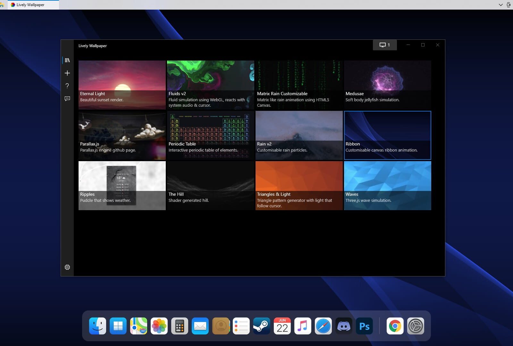This screenshot has width=513, height=346.
Task: Click the Lively Wallpaper tab at top
Action: (30, 5)
